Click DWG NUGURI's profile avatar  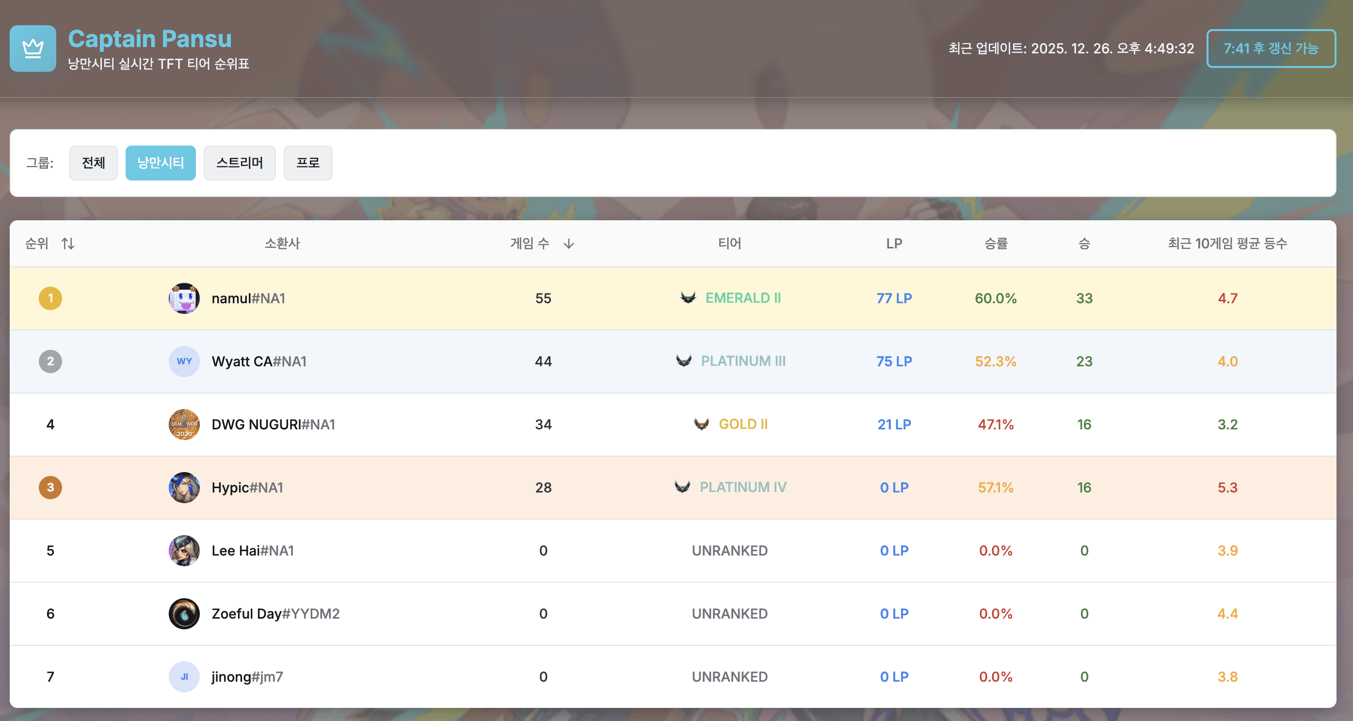pyautogui.click(x=184, y=424)
